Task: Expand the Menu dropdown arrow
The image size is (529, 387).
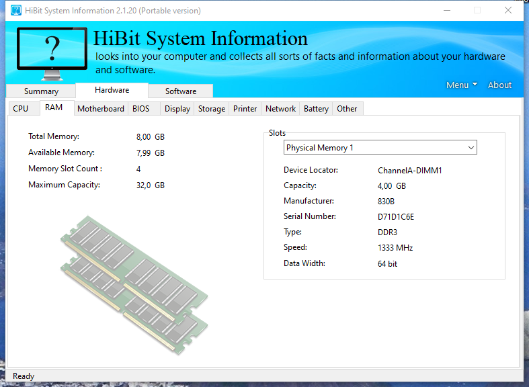Action: pyautogui.click(x=475, y=84)
